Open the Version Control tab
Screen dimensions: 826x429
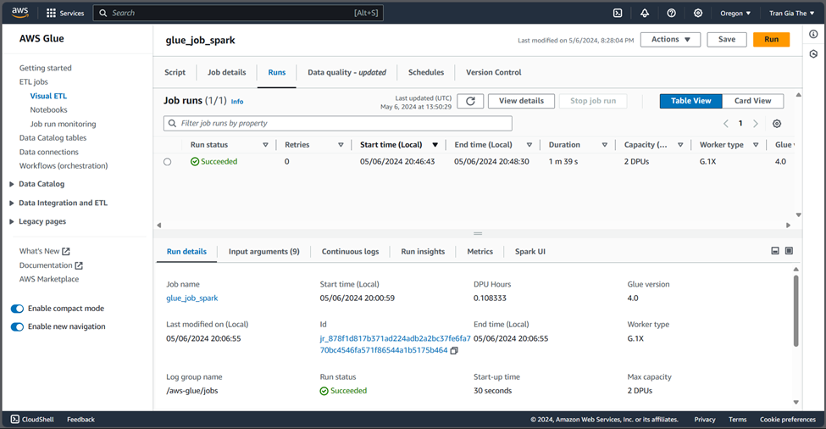pos(494,72)
